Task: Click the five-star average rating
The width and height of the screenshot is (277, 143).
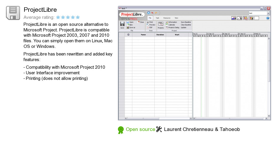Action: pyautogui.click(x=68, y=17)
